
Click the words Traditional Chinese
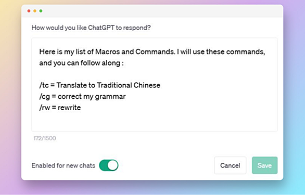pos(129,85)
